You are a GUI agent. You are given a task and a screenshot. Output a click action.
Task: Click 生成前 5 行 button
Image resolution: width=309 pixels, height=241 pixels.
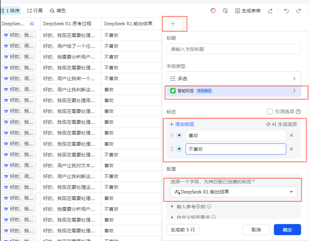[x=183, y=230]
